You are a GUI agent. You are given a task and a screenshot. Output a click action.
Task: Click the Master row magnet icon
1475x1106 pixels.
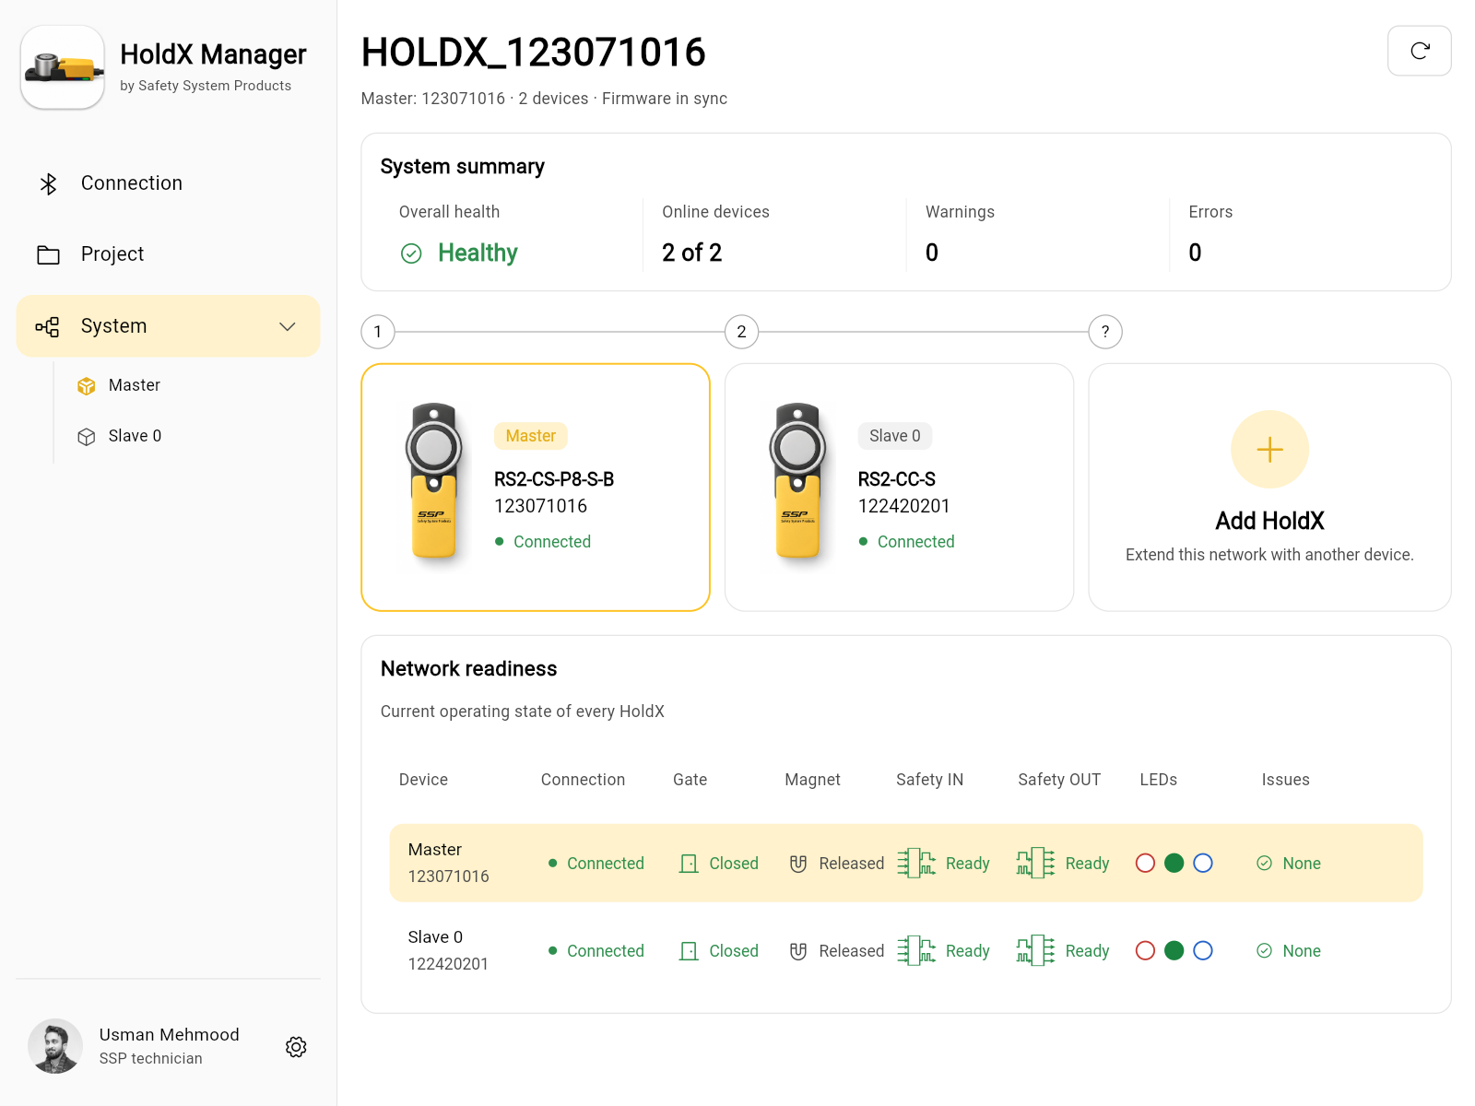tap(798, 864)
